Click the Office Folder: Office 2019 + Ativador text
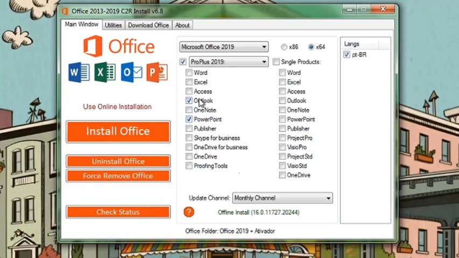The width and height of the screenshot is (459, 258). 230,231
